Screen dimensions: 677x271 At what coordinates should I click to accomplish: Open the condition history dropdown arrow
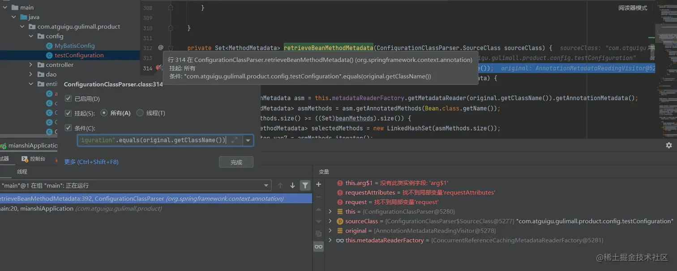coord(248,140)
